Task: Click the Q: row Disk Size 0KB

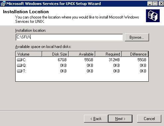Action: [x=63, y=65]
